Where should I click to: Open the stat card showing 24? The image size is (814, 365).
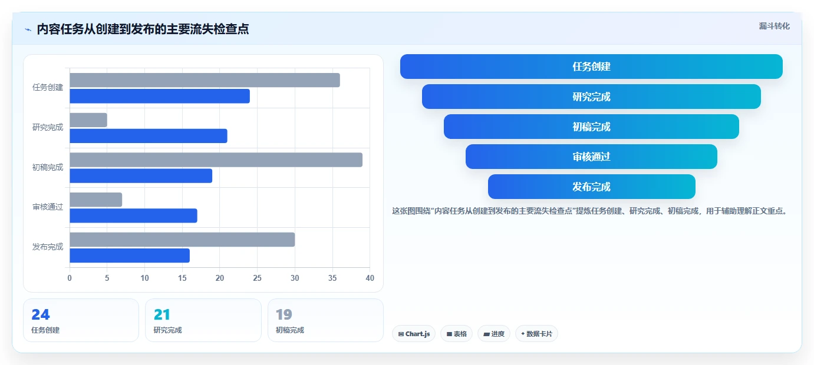(81, 320)
